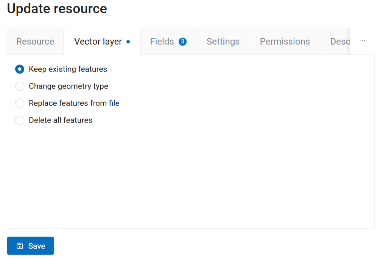Show the partially hidden Desc tab
Viewport: 380px width, 259px height.
click(335, 41)
